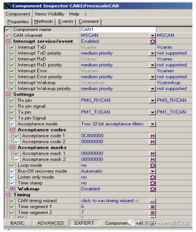196x232 pixels.
Task: Click green check next to Interrupt Error
Action: [12, 71]
